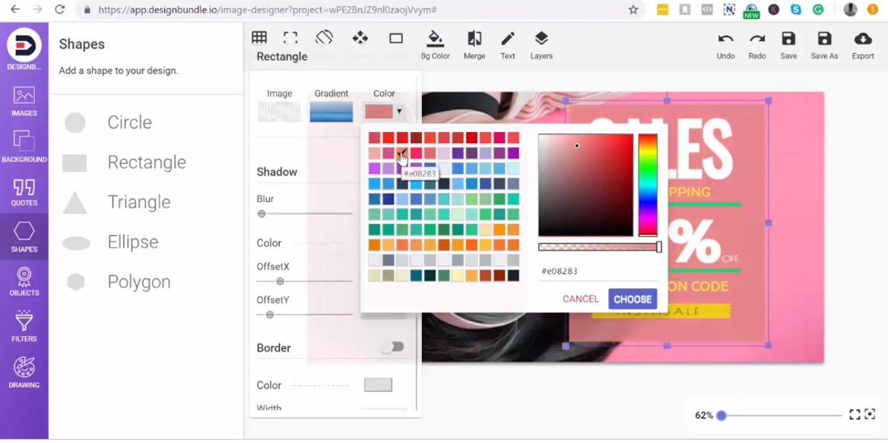Image resolution: width=888 pixels, height=443 pixels.
Task: Click the opacity slider under the color field
Action: pos(599,247)
